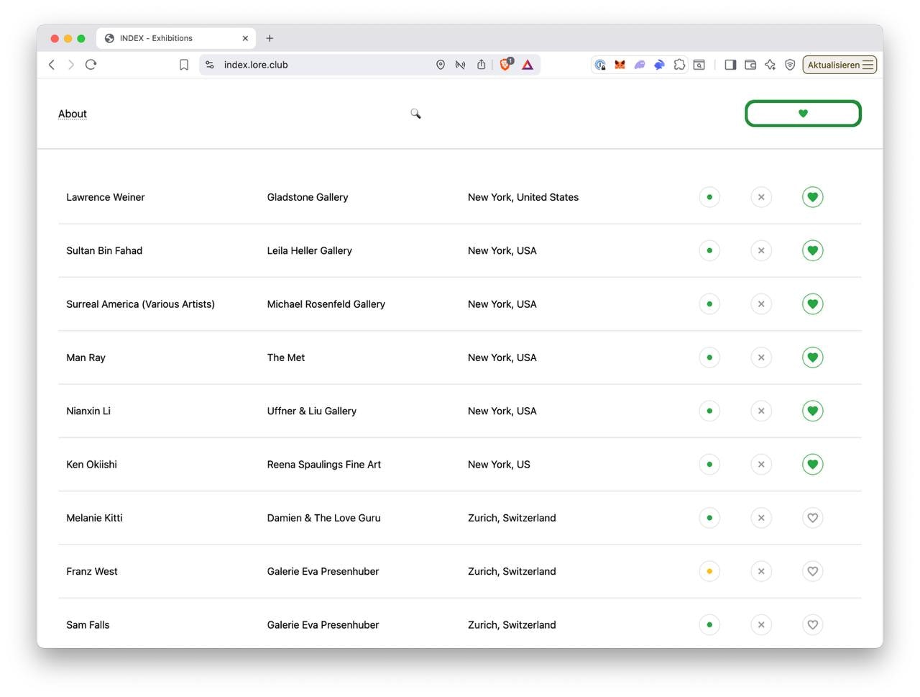
Task: Dismiss Ken Okiishi row with X
Action: 761,465
